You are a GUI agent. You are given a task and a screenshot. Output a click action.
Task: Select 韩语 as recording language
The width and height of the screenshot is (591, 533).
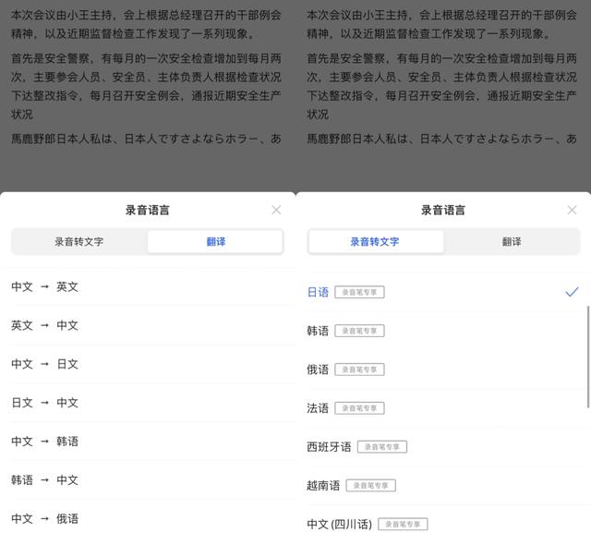tap(443, 331)
